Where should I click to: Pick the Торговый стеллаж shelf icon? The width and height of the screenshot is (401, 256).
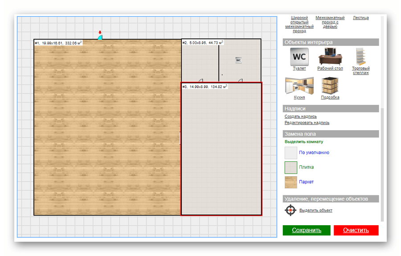360,57
